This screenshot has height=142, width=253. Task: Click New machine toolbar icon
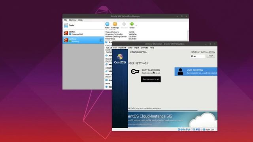point(107,24)
